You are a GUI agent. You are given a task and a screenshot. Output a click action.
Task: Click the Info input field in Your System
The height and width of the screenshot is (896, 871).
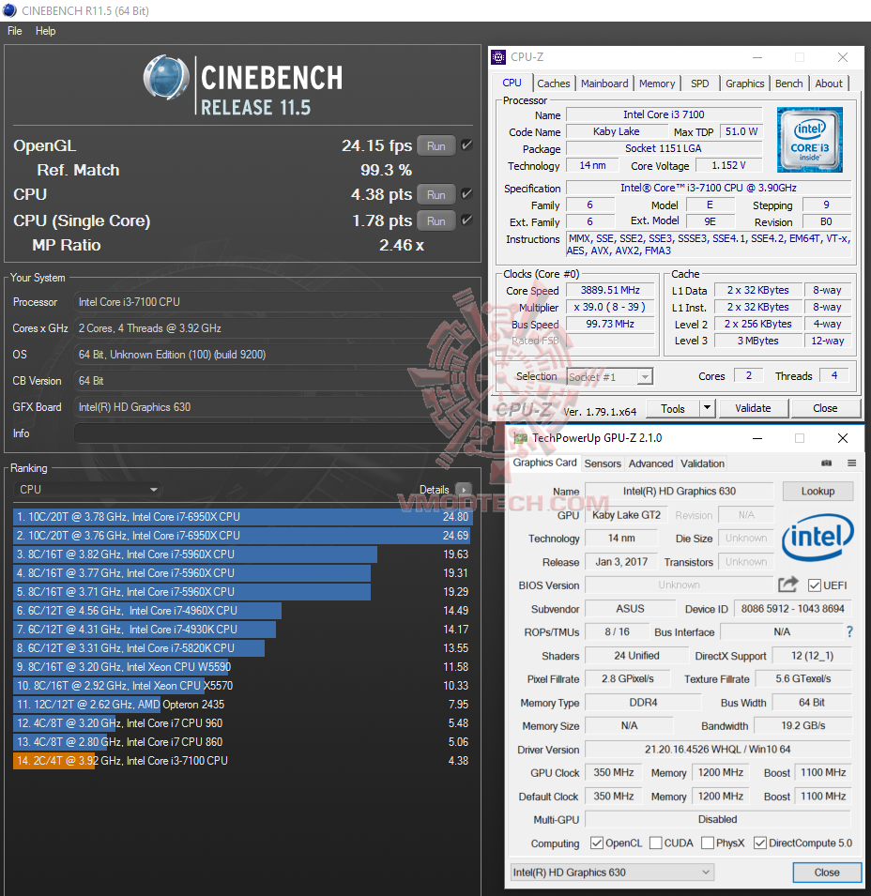(x=274, y=433)
